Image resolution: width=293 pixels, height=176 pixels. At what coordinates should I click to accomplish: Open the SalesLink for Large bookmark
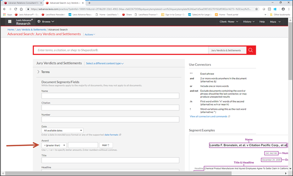[x=200, y=15]
